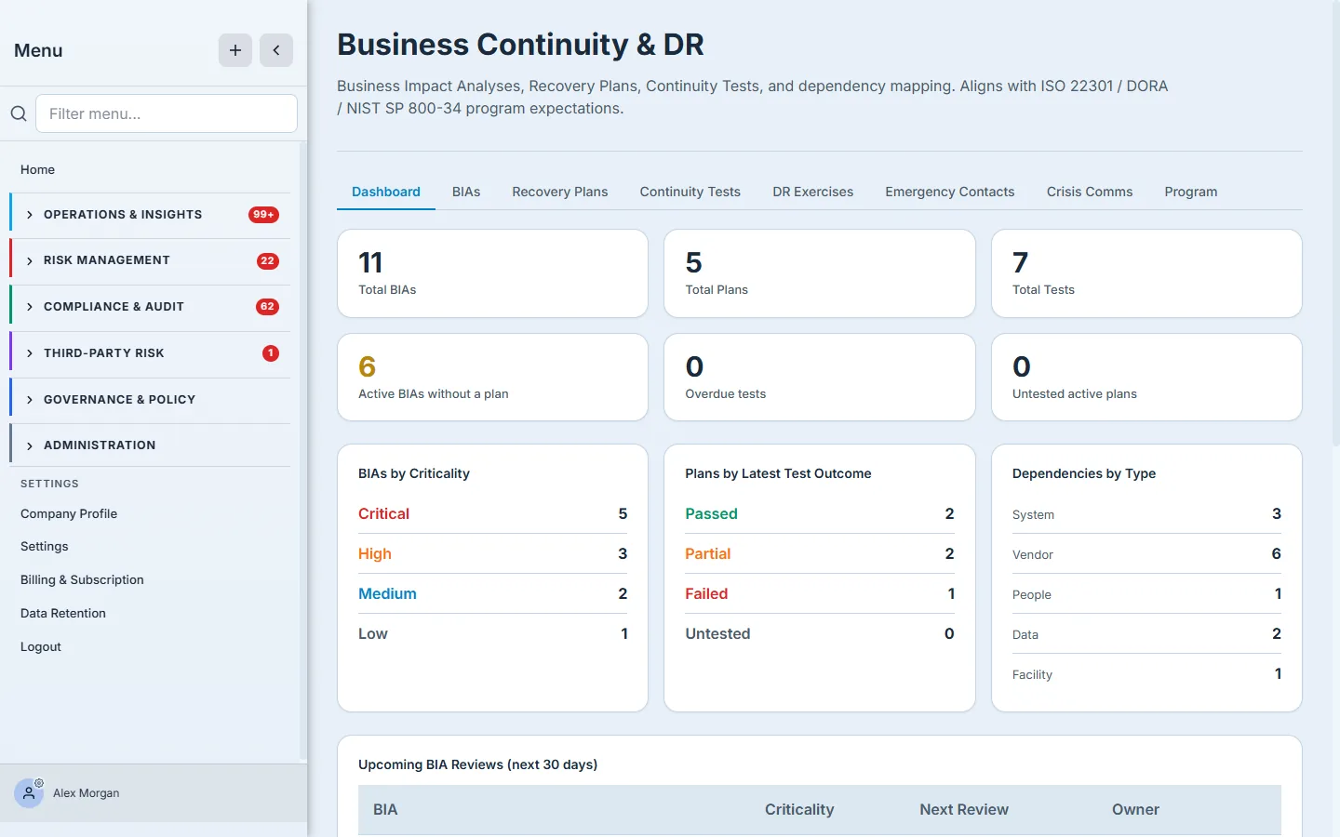Click the Facility dependency row

1146,674
